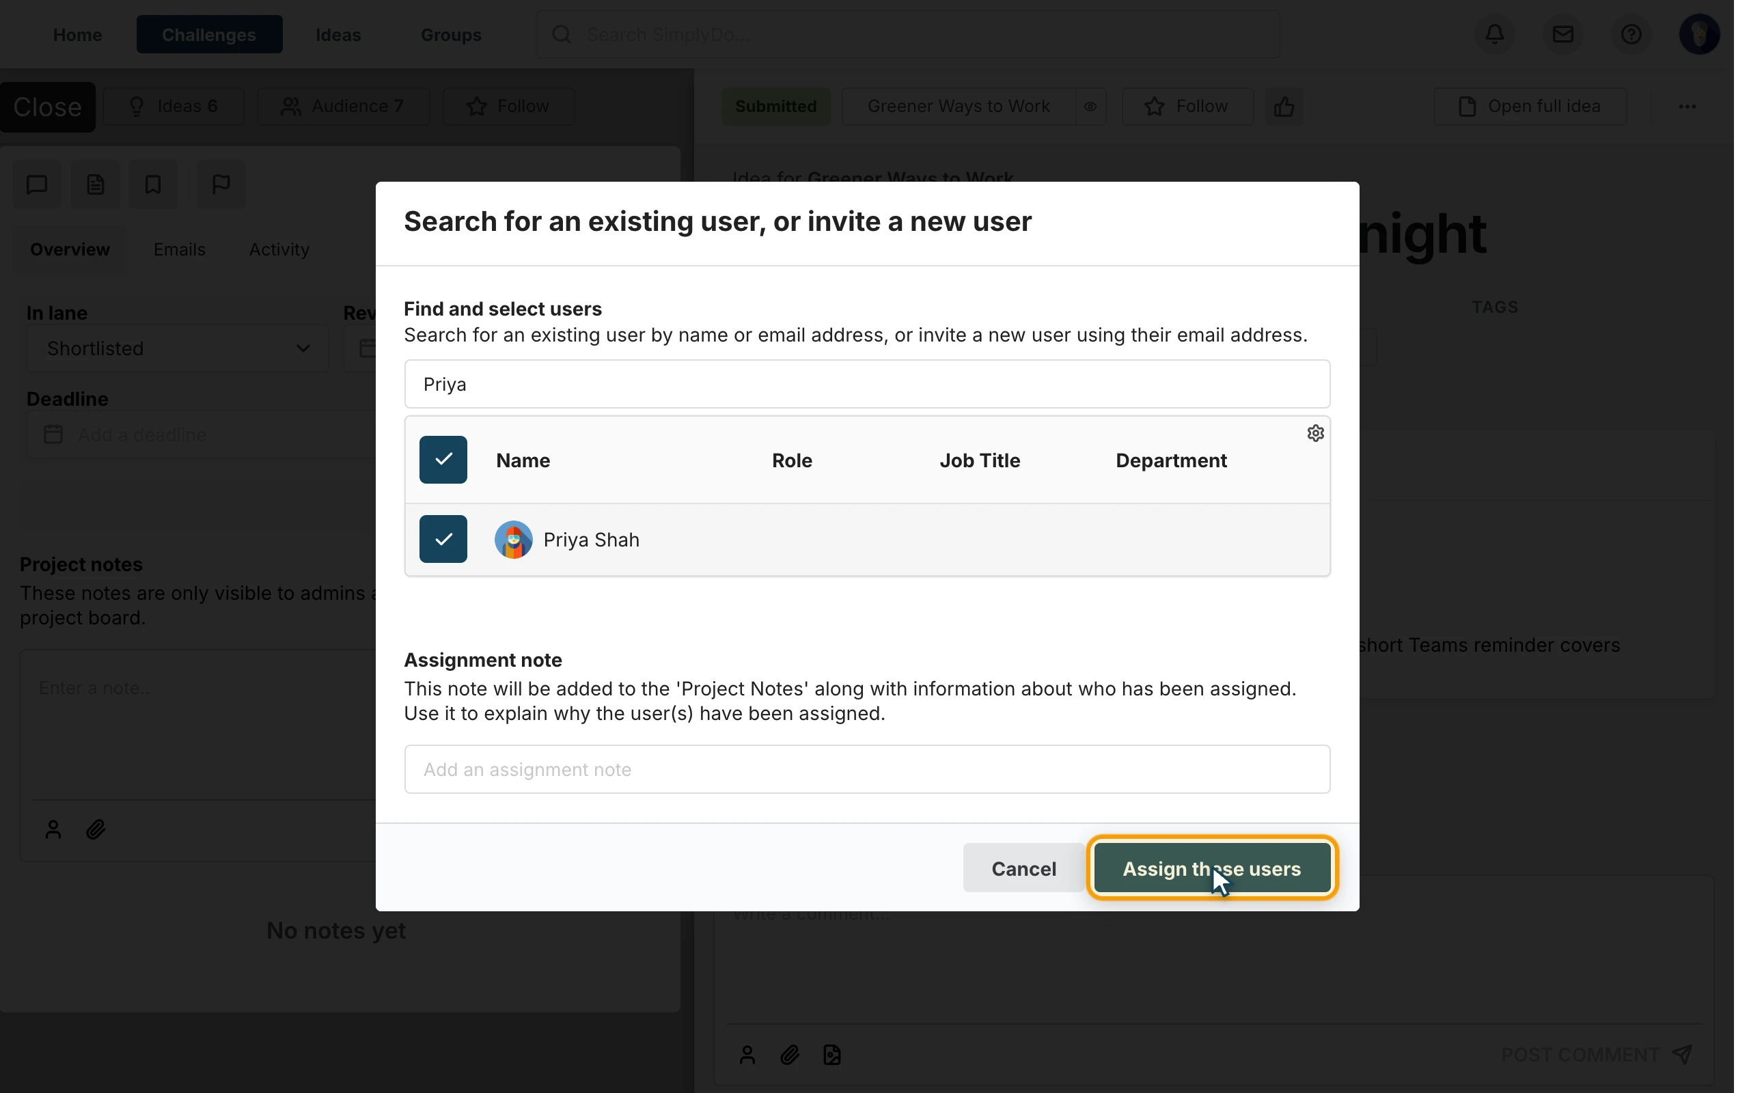1749x1093 pixels.
Task: Click the flag icon in the project panel
Action: click(x=221, y=184)
